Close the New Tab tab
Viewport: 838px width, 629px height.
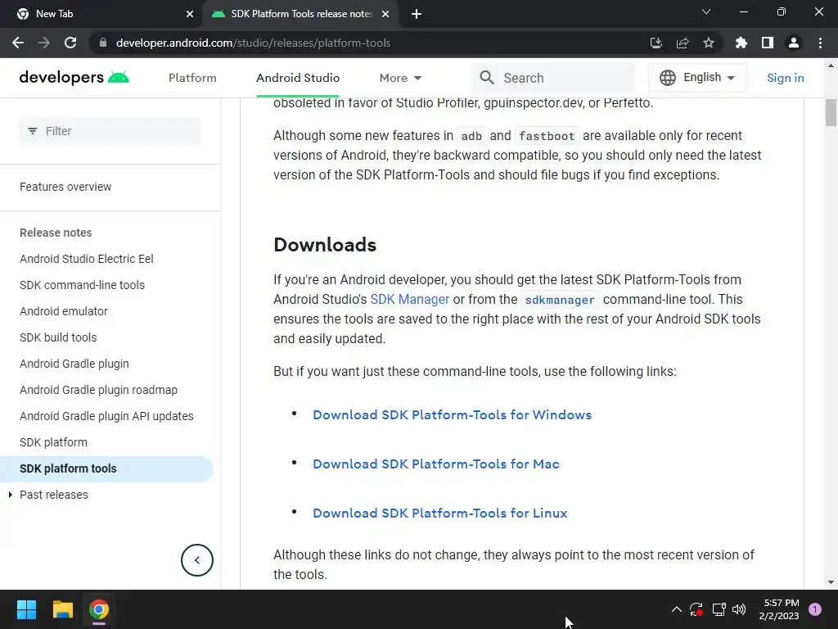[x=189, y=14]
